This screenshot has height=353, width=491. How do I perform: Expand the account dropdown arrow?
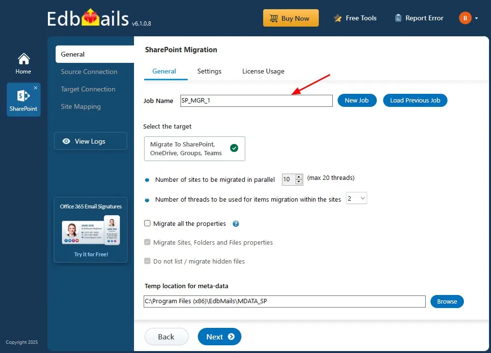476,18
